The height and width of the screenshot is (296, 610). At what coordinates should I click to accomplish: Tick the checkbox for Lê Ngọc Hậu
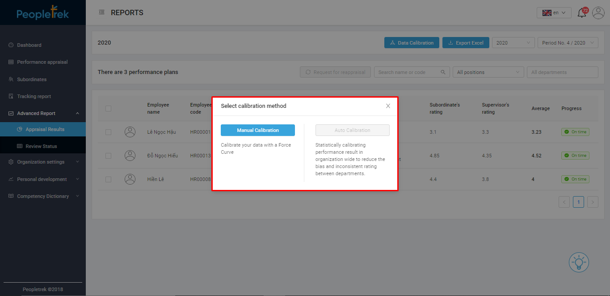[x=108, y=132]
